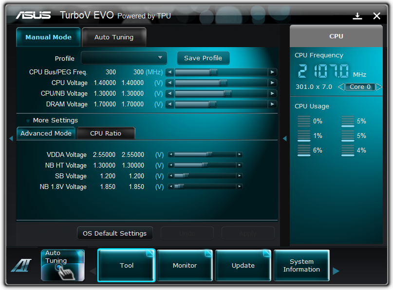Decrease NB HT Voltage with left arrow
393x290 pixels.
pos(171,165)
